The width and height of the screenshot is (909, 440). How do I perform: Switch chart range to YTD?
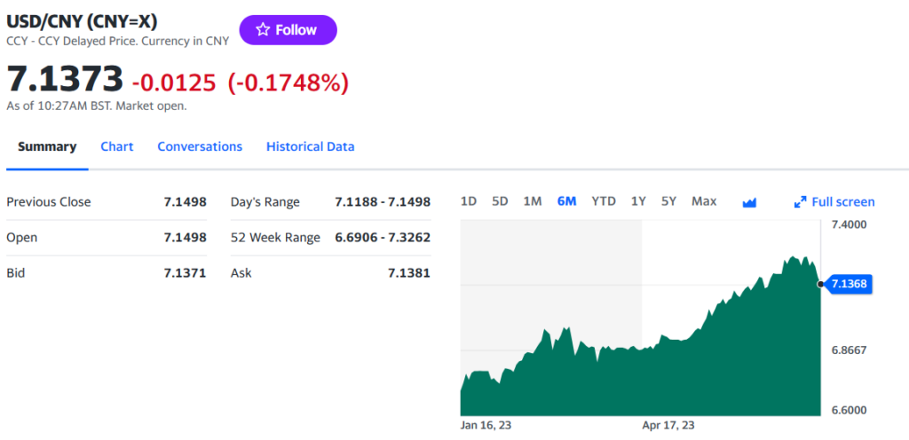coord(604,201)
